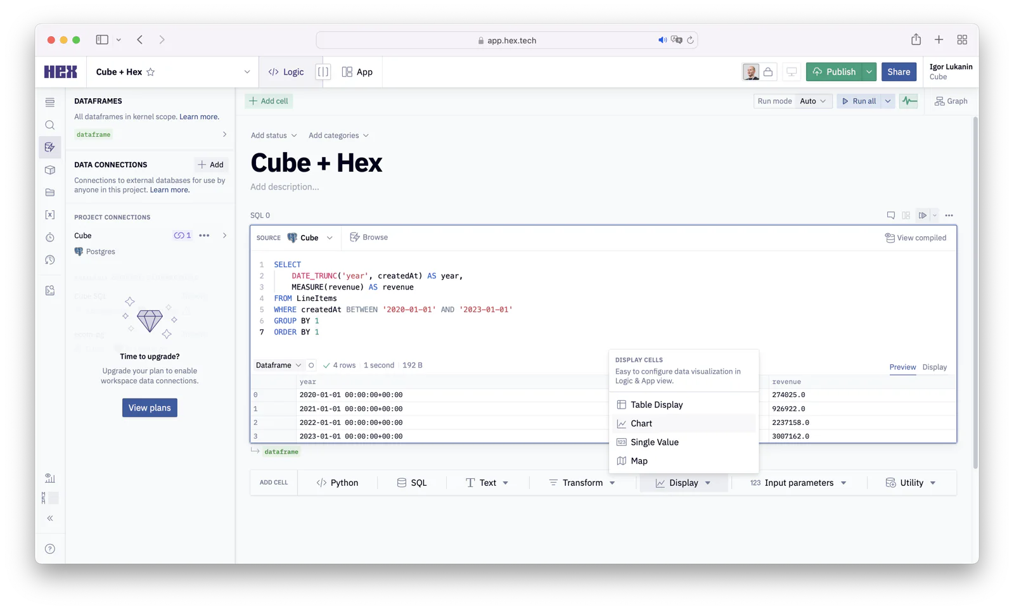Click the presentation screen icon in header

(792, 72)
